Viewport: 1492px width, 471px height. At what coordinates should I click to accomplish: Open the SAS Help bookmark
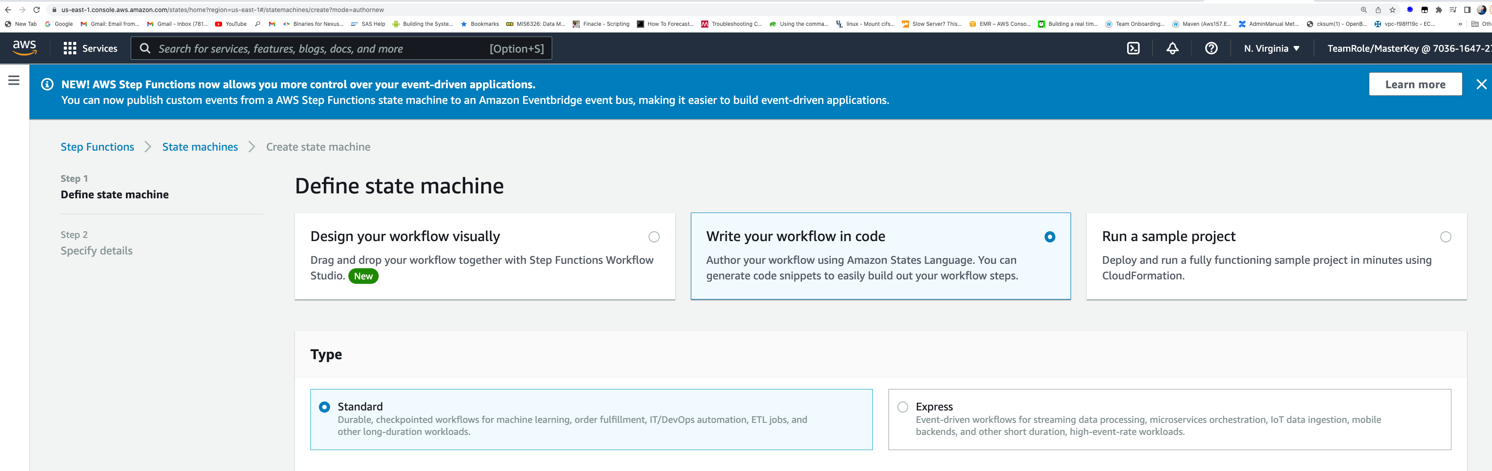click(x=368, y=25)
